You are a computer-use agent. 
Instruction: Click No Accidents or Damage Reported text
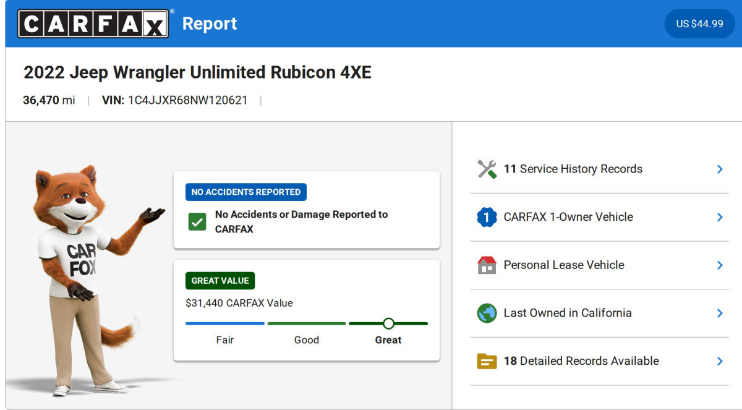(301, 221)
